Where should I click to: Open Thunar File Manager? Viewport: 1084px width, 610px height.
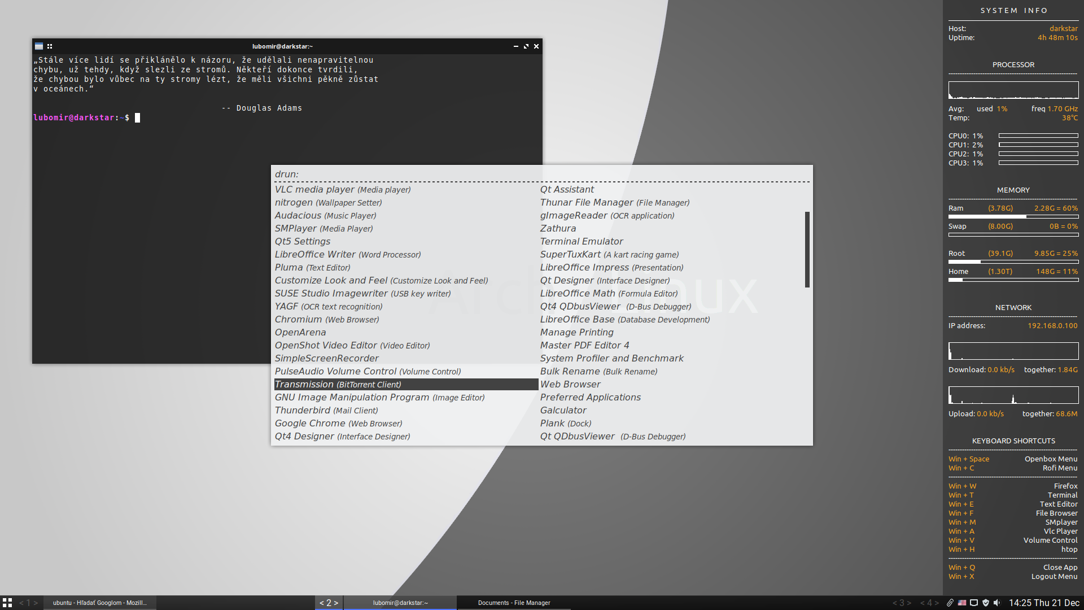tap(671, 203)
